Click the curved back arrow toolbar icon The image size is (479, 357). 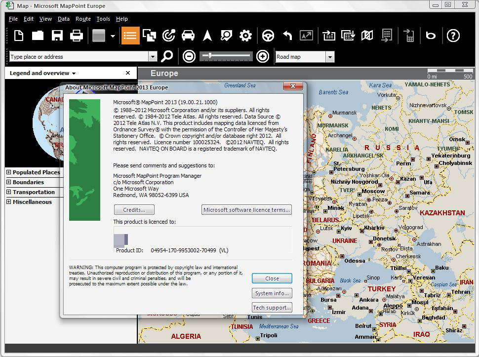(x=287, y=36)
